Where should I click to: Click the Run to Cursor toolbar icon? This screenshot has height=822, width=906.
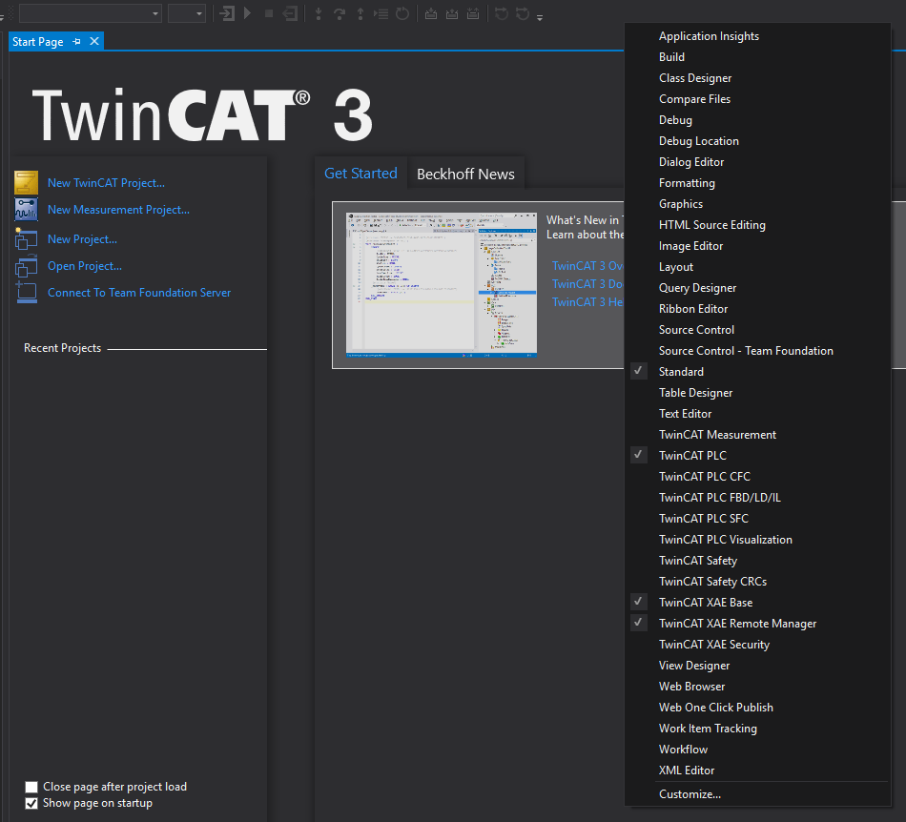point(381,13)
